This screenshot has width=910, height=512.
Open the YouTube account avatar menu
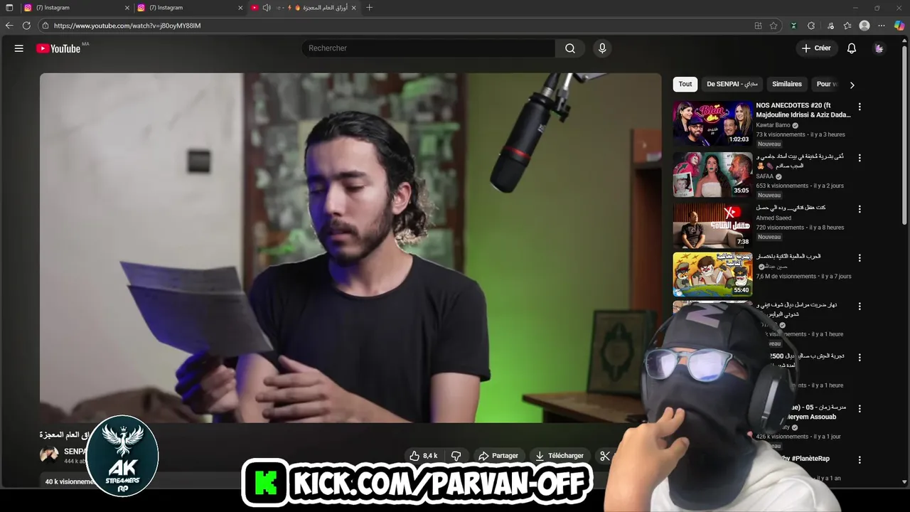[879, 48]
